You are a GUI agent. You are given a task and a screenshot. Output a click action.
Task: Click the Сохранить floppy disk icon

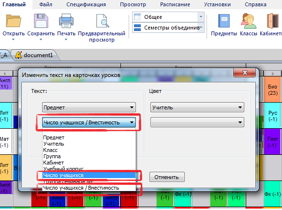pos(41,21)
